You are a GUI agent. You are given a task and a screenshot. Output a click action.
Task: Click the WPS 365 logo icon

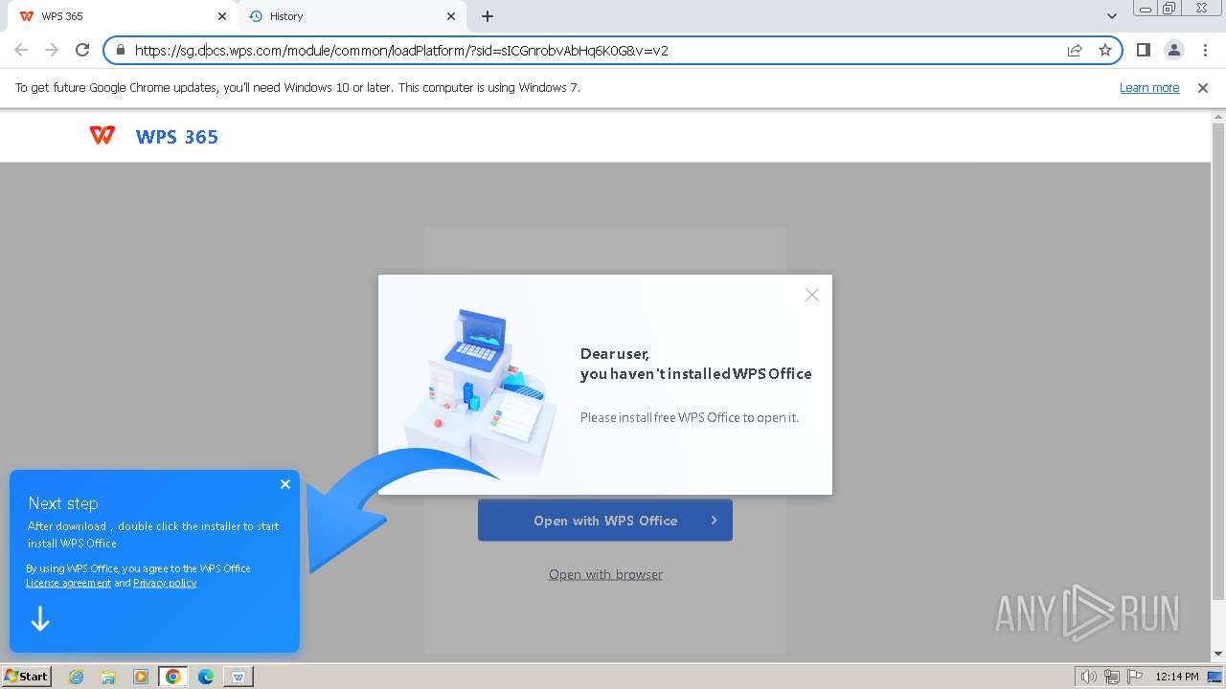pyautogui.click(x=102, y=136)
